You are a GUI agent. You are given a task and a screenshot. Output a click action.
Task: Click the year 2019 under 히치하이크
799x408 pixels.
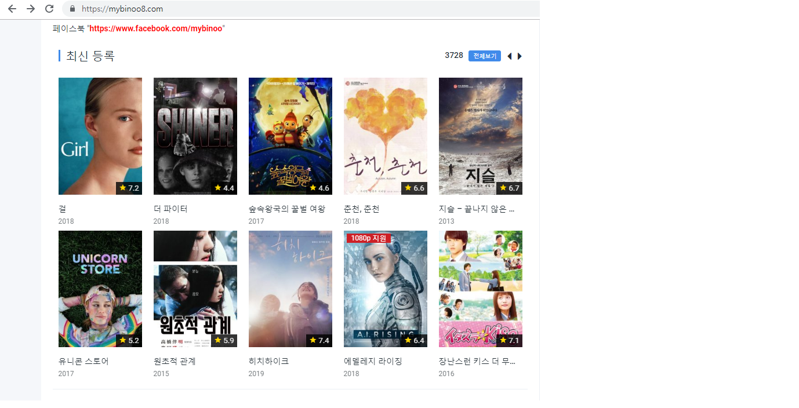coord(256,374)
